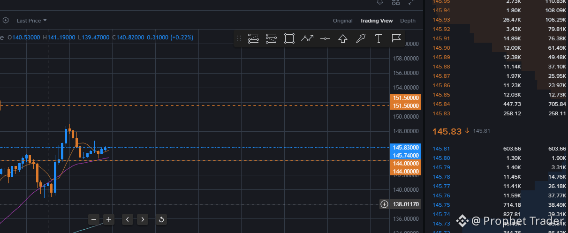This screenshot has width=568, height=233.
Task: Select ask price 145.89 in order book
Action: [x=441, y=57]
